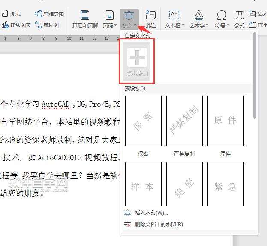The image size is (267, 246).
Task: Insert a 批注 comment
Action: (151, 19)
